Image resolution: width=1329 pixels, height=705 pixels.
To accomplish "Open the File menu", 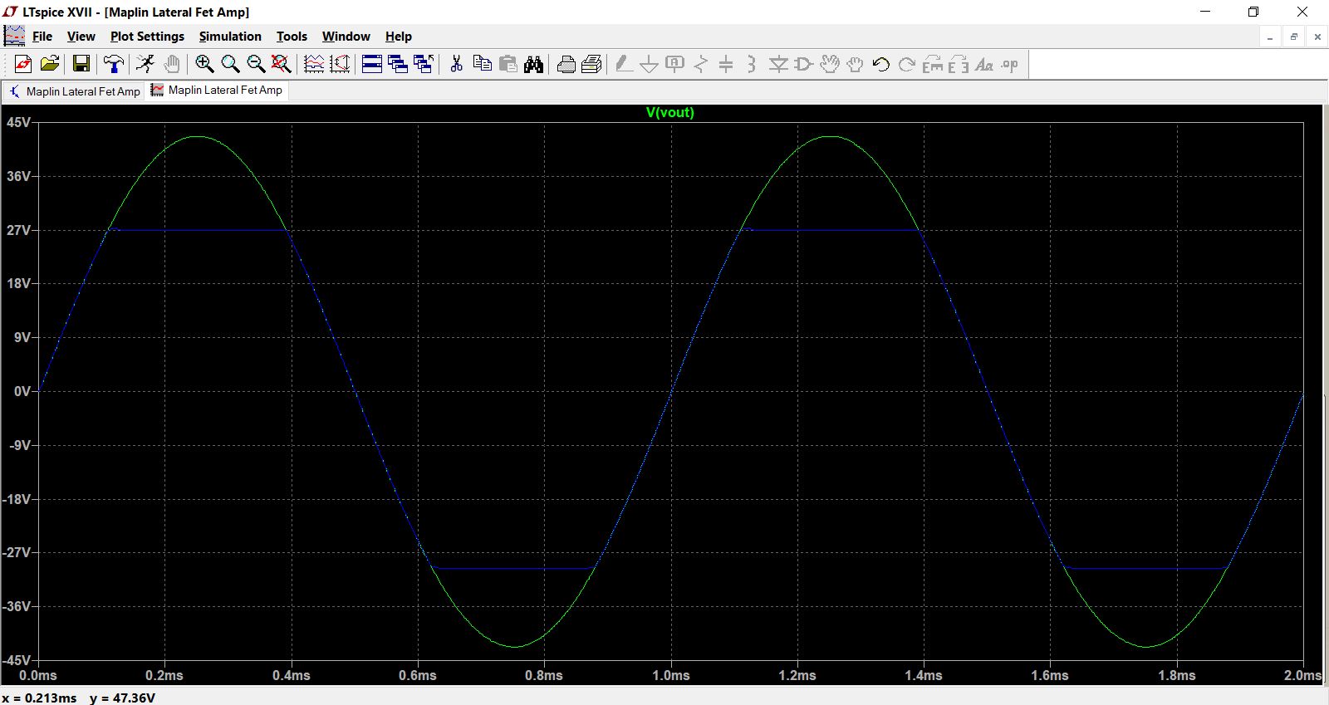I will click(x=42, y=37).
